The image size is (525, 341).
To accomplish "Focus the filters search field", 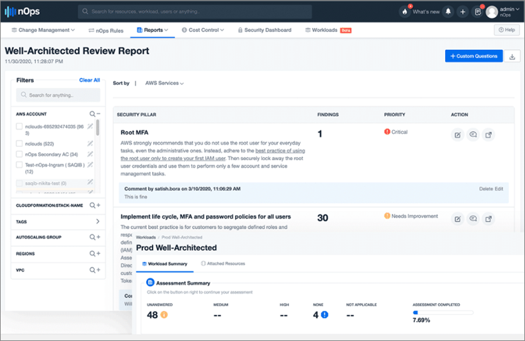I will [x=58, y=95].
